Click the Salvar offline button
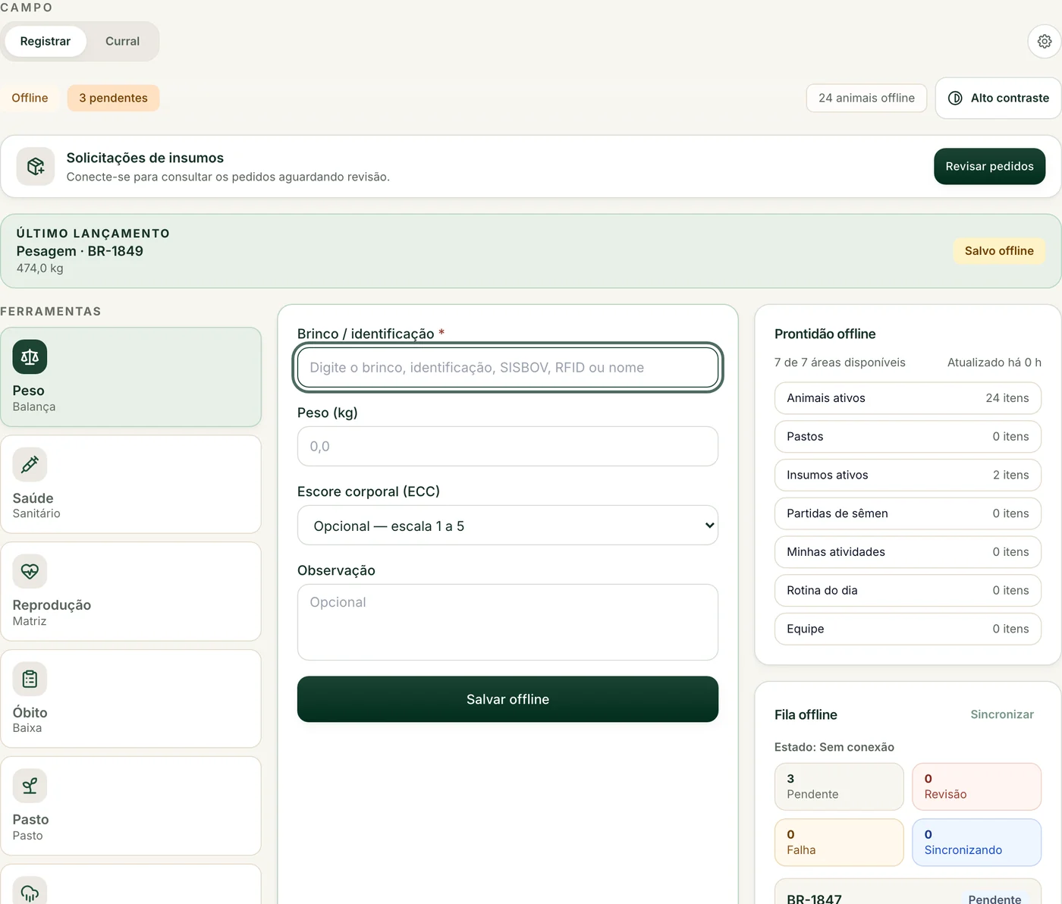 coord(507,699)
